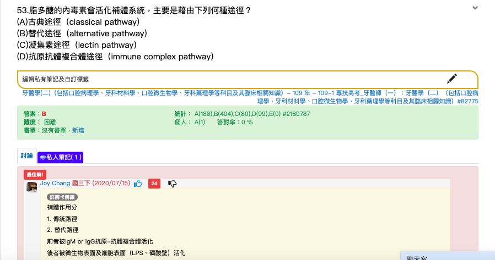Click the pencil edit icon in notes box
Screen dimensions: 495x260
[x=452, y=79]
